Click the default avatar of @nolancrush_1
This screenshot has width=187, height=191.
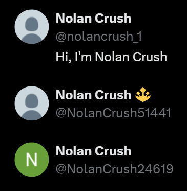coord(32,27)
